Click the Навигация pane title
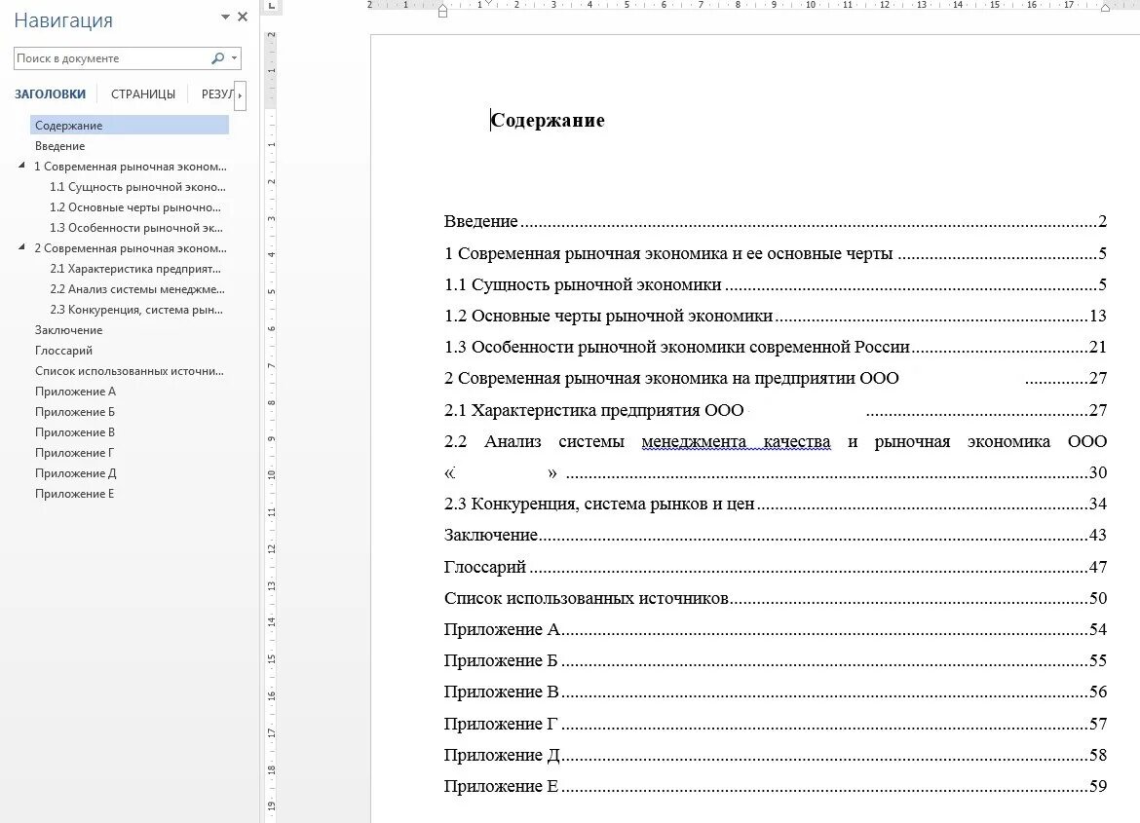 [63, 20]
